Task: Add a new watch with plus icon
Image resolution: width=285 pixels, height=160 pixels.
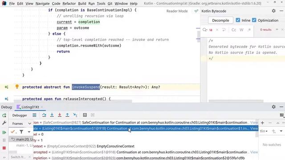Action: [262, 123]
